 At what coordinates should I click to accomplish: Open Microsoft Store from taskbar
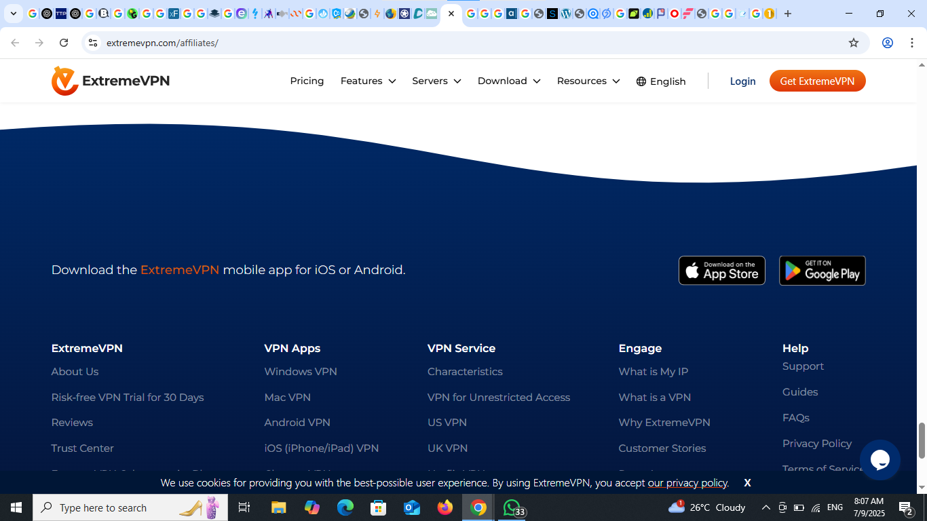378,507
